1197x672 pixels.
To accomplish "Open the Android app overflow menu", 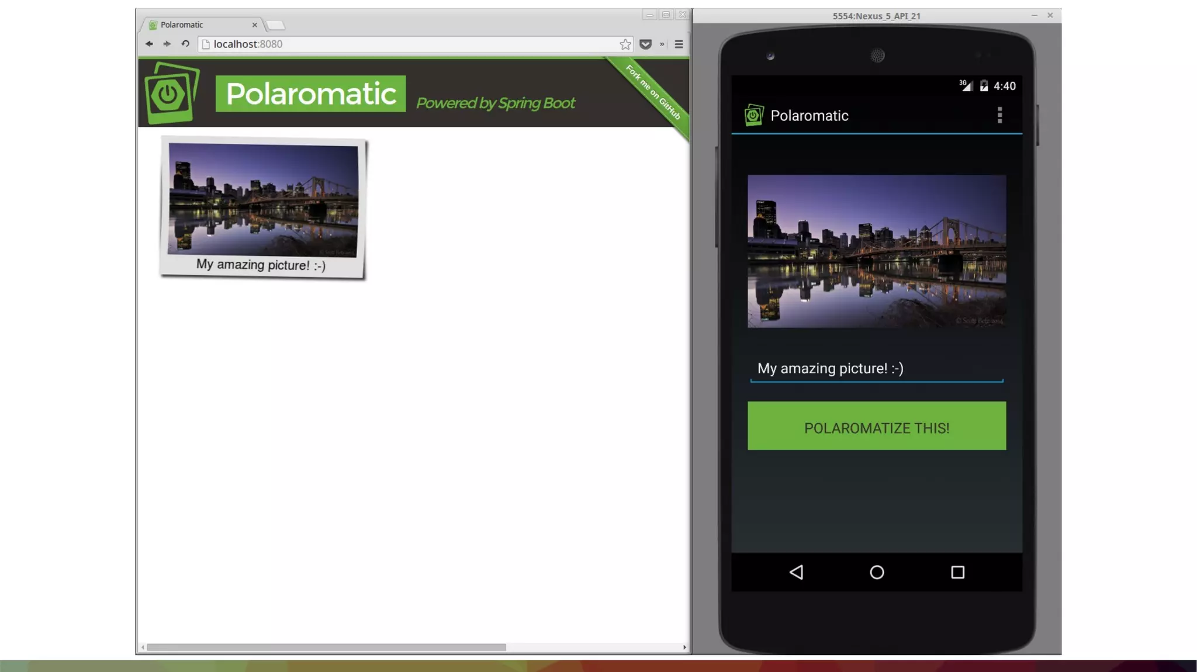I will [x=999, y=115].
